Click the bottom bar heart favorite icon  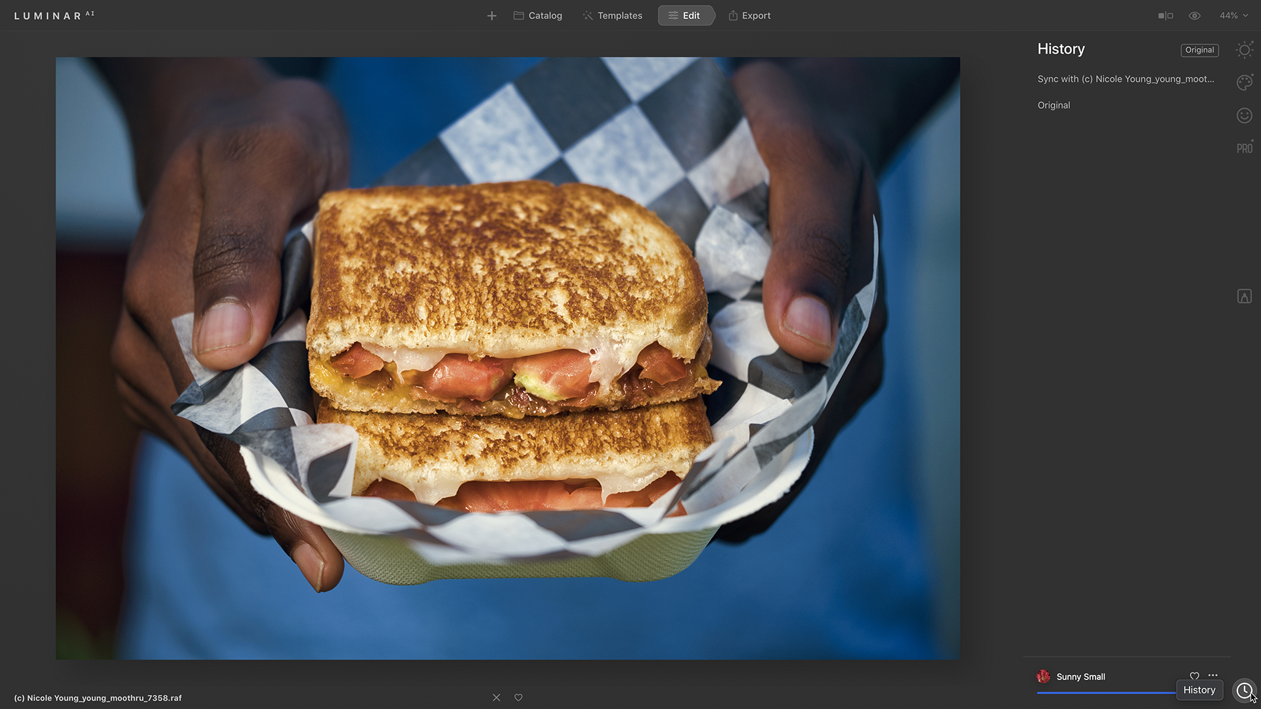tap(518, 697)
